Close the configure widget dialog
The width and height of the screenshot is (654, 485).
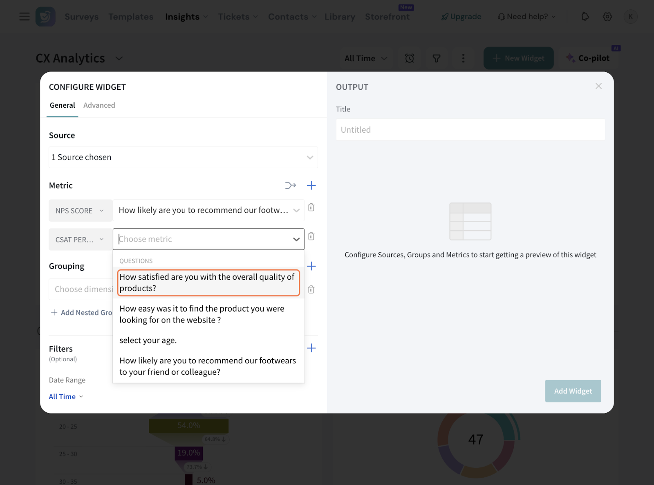click(x=598, y=86)
